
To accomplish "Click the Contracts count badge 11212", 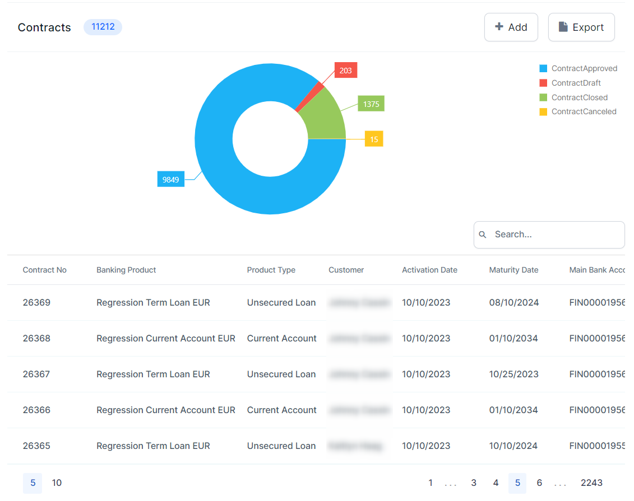I will click(103, 27).
